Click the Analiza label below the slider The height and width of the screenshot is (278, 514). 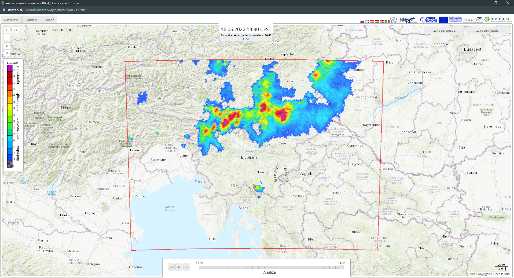pos(270,272)
